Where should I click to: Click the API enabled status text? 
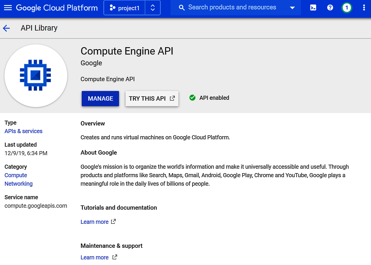click(x=214, y=98)
